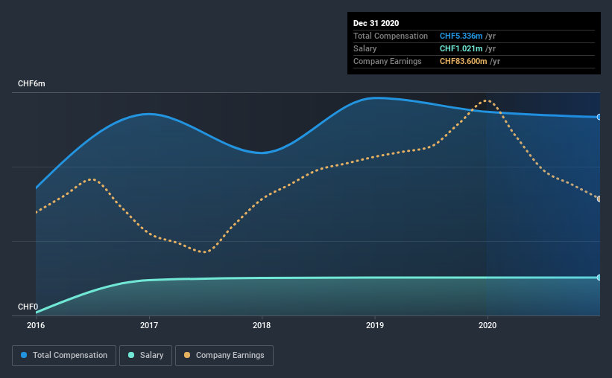Click the teal Salary legend dot
Screen dimensions: 612x378
131,355
